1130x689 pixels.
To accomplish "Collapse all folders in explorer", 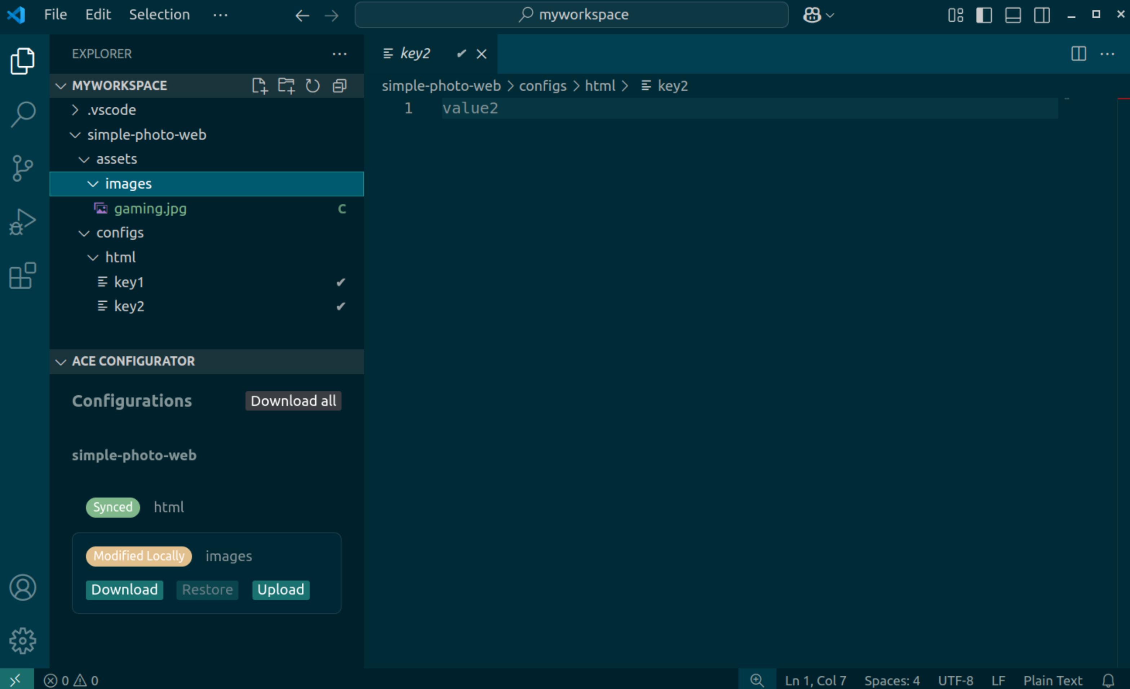I will tap(340, 86).
